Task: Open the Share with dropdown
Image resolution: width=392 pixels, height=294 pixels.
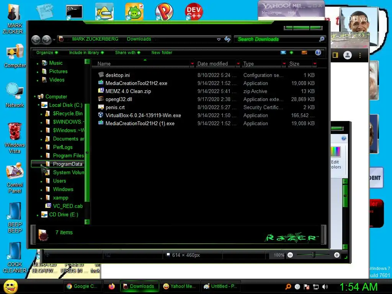Action: tap(128, 52)
